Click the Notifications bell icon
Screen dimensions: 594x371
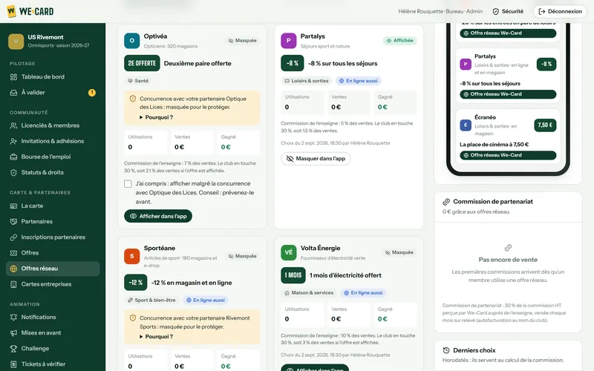coord(13,318)
